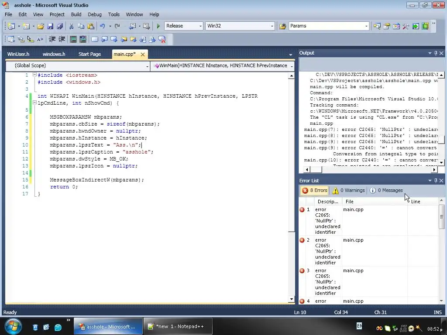447x335 pixels.
Task: Open the active files list arrow beside tabs
Action: (290, 55)
